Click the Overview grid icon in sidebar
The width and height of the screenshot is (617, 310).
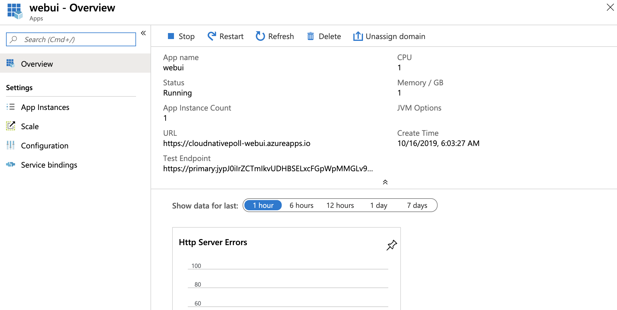[11, 63]
